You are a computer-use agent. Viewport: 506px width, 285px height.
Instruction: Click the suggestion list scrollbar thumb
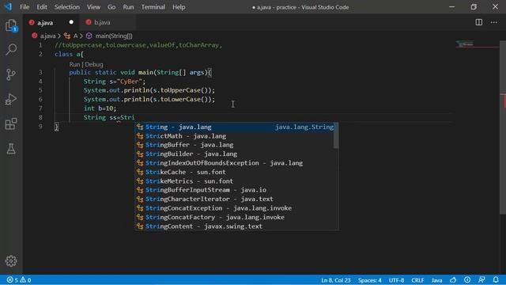336,135
